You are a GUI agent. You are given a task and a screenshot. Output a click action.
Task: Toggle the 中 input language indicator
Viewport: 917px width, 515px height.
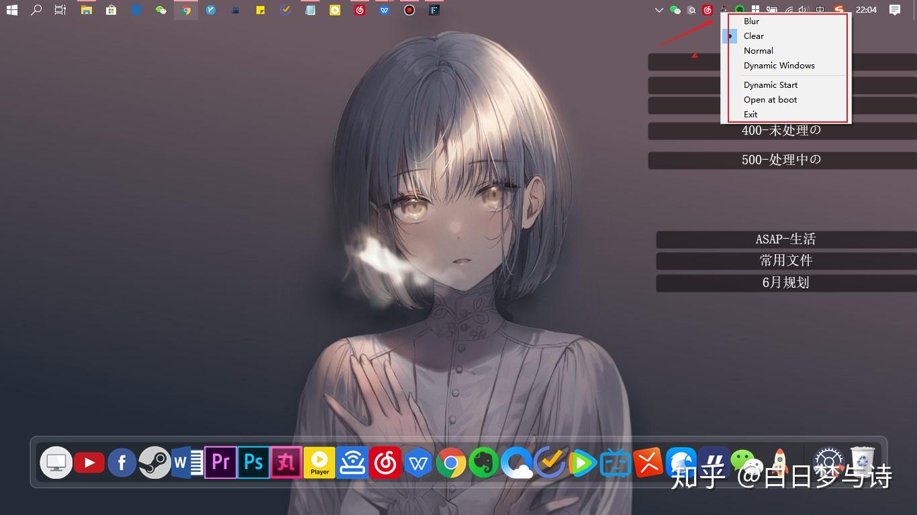coord(820,10)
